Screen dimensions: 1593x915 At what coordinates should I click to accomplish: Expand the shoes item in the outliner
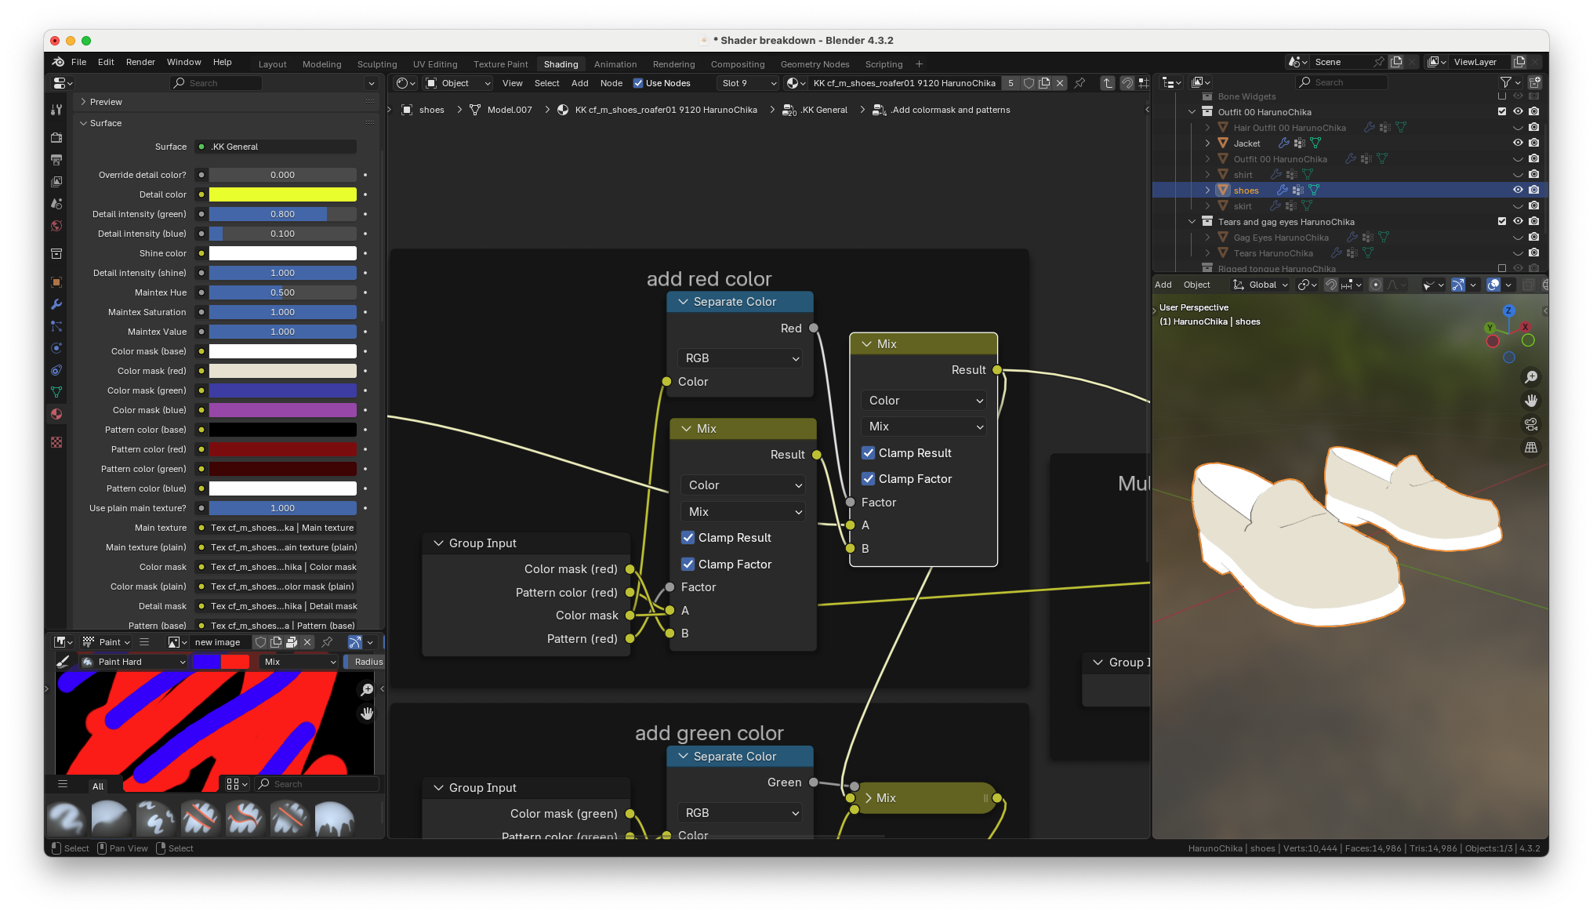1207,191
